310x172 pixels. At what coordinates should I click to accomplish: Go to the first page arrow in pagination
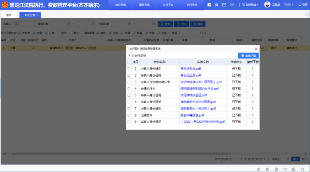240,159
